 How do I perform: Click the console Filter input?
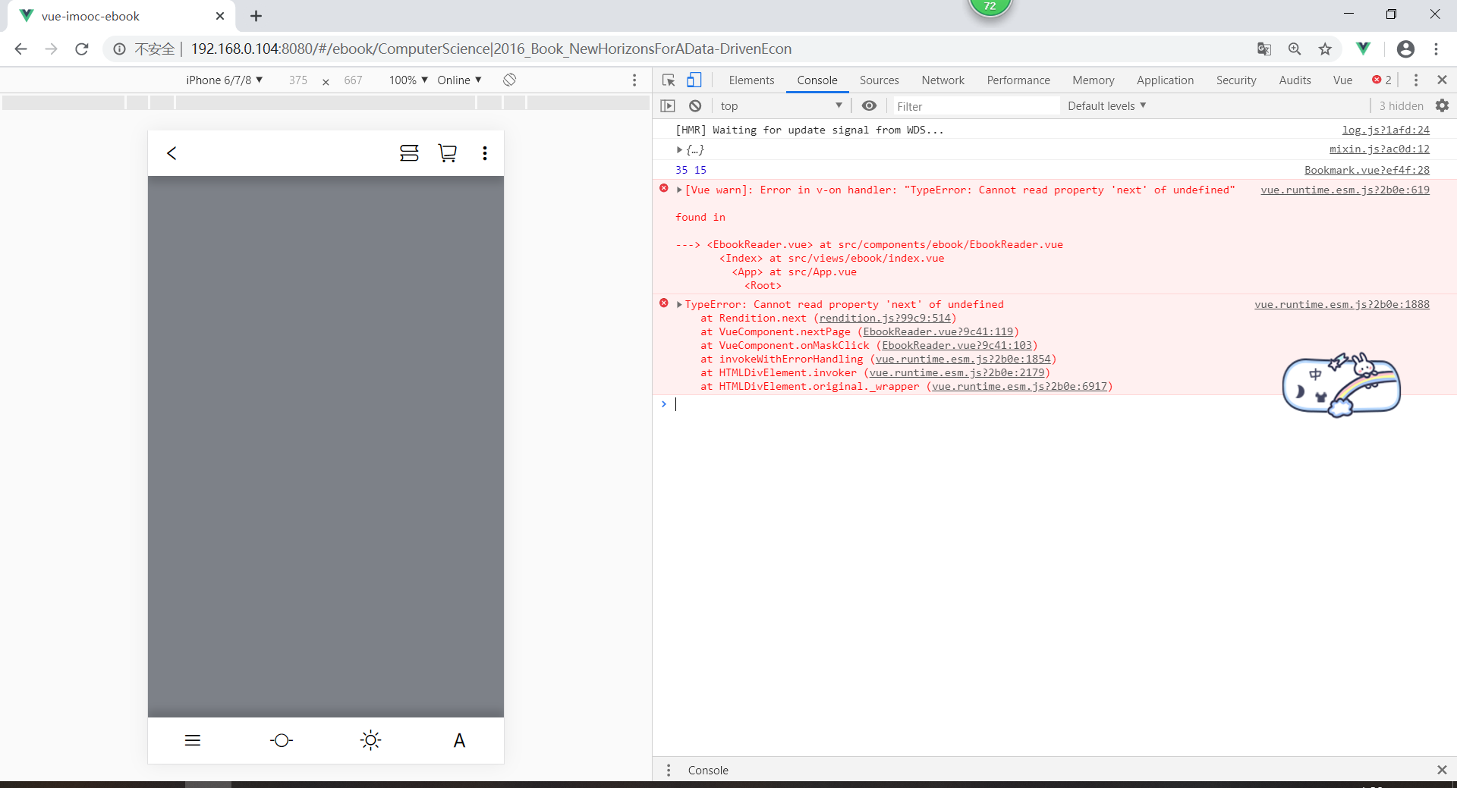(975, 106)
